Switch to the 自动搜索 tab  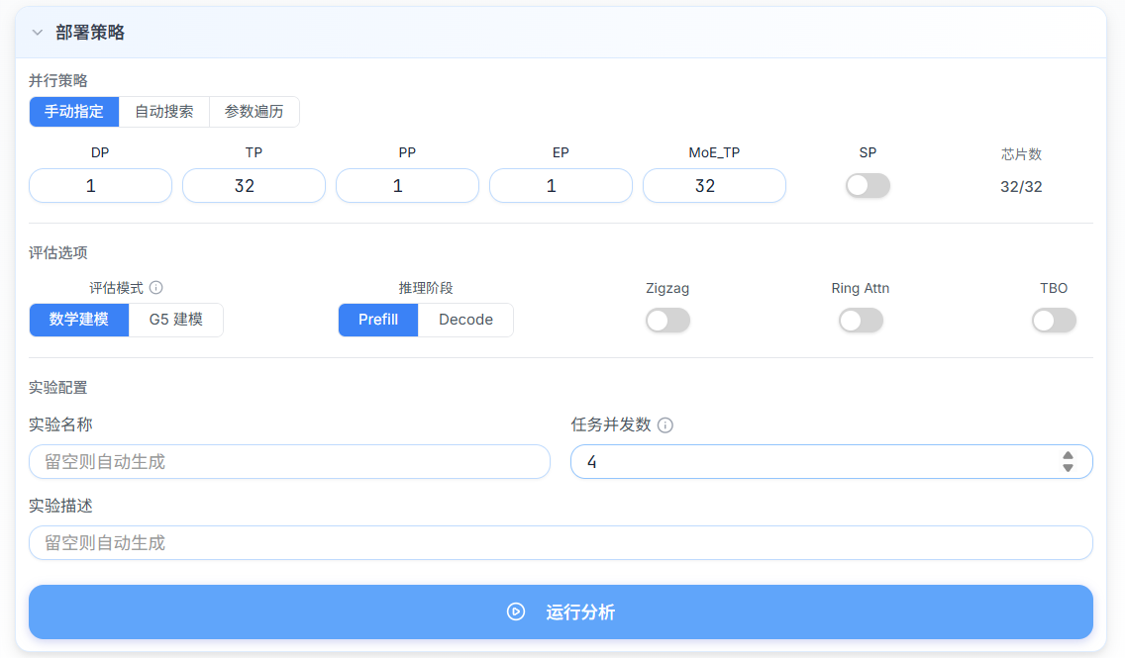[x=163, y=112]
